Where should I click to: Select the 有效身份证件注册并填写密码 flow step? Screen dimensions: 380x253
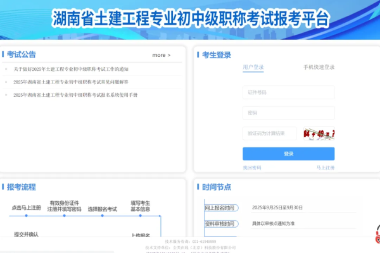pos(64,206)
